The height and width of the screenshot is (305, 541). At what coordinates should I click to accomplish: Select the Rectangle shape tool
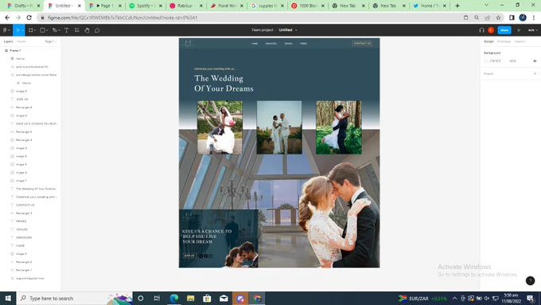point(42,30)
